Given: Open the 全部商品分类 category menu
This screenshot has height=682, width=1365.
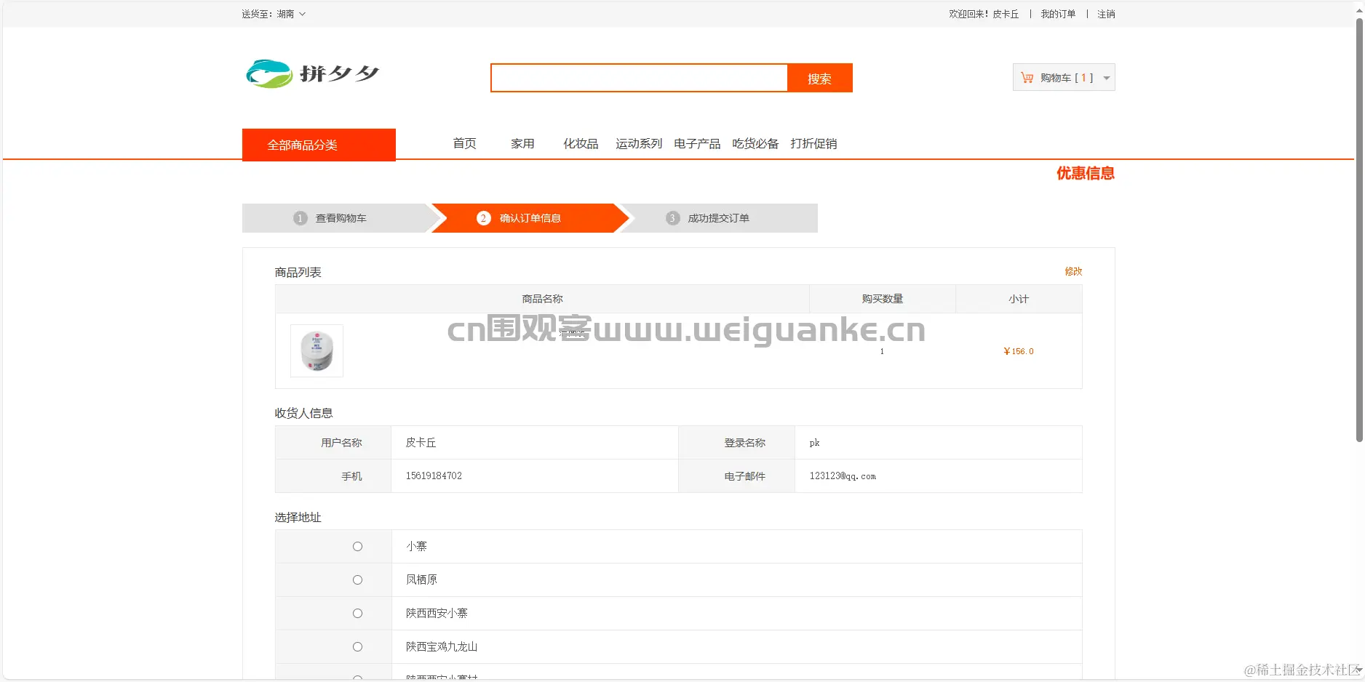Looking at the screenshot, I should click(319, 145).
